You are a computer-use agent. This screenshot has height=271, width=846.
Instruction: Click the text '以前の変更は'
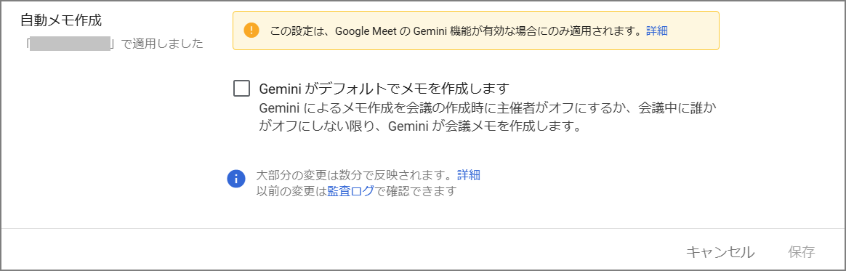click(291, 191)
